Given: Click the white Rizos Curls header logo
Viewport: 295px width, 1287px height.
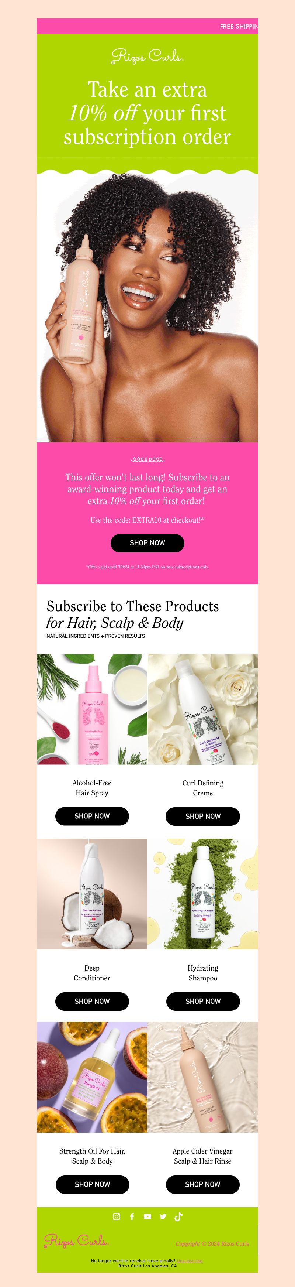Looking at the screenshot, I should (147, 57).
